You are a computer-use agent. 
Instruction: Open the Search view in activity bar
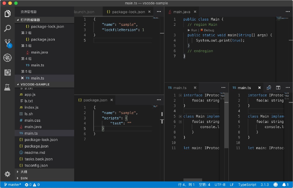[x=7, y=28]
